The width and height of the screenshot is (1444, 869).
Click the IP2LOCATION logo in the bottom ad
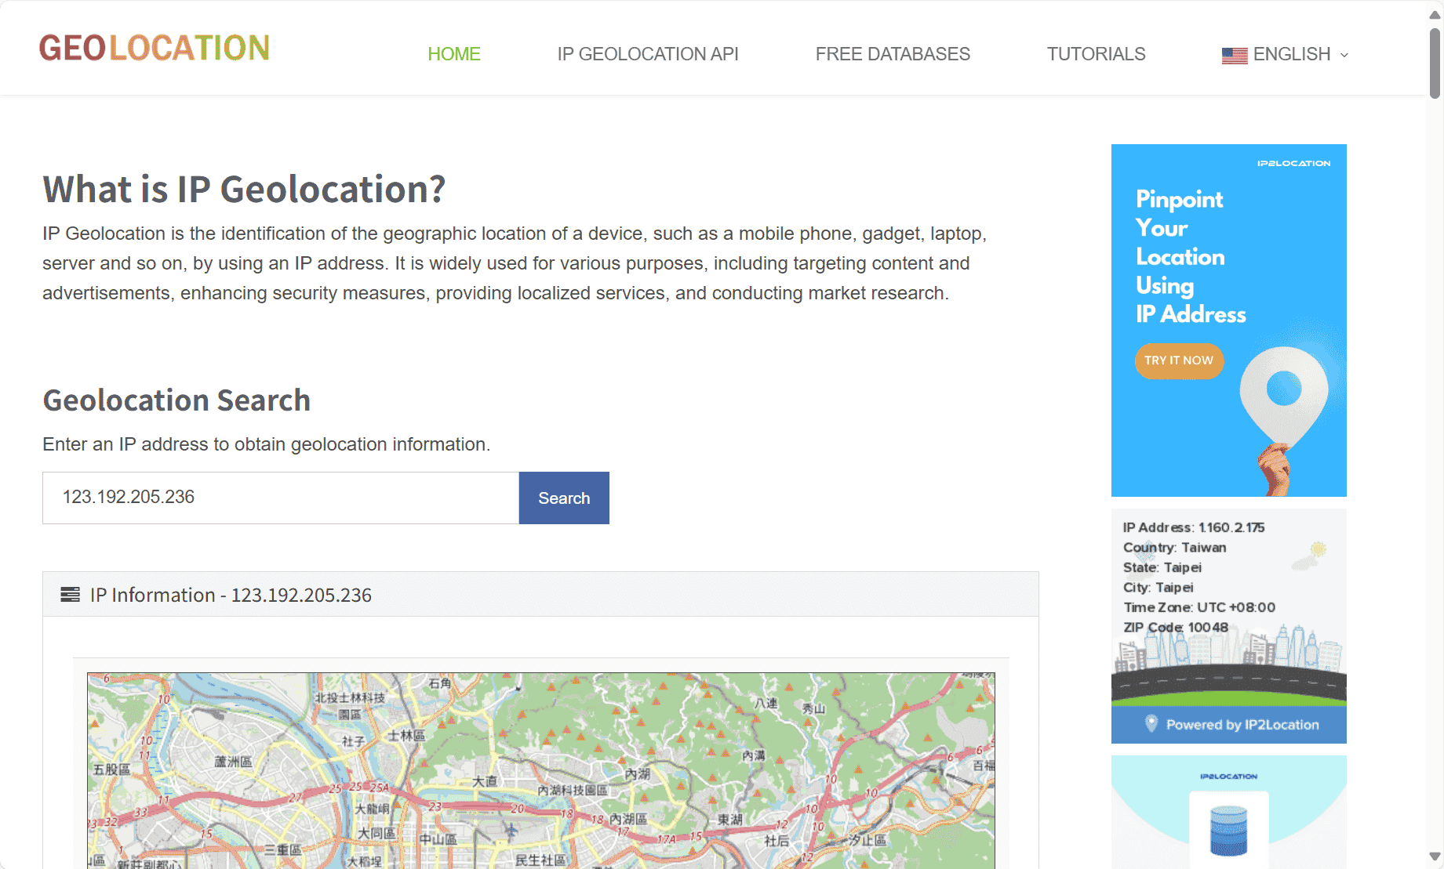coord(1228,776)
